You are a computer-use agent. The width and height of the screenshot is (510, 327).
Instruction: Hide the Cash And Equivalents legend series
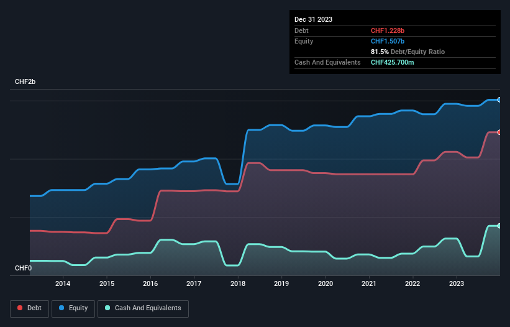pos(143,308)
